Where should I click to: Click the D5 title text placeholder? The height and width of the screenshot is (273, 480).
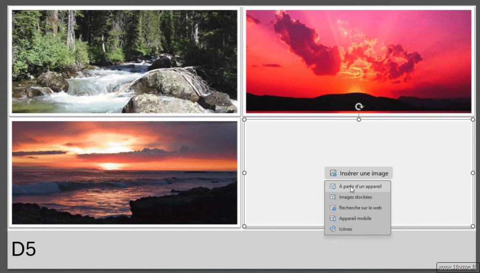22,250
